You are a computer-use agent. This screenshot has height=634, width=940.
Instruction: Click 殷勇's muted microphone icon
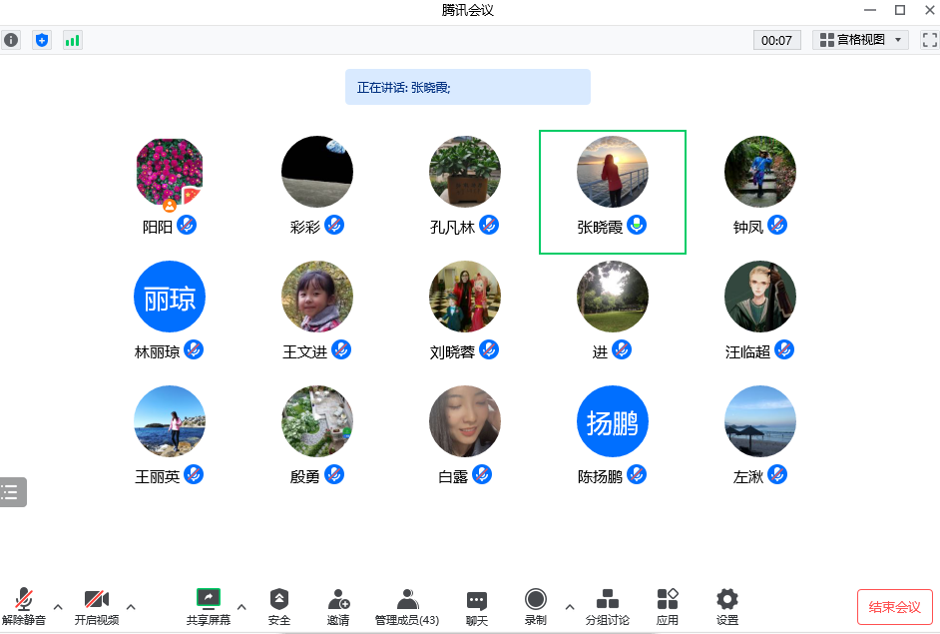coord(334,474)
